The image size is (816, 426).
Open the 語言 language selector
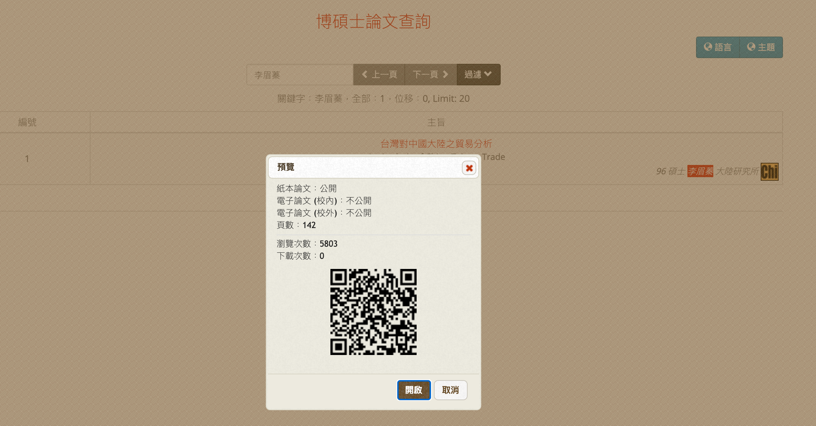click(x=718, y=47)
